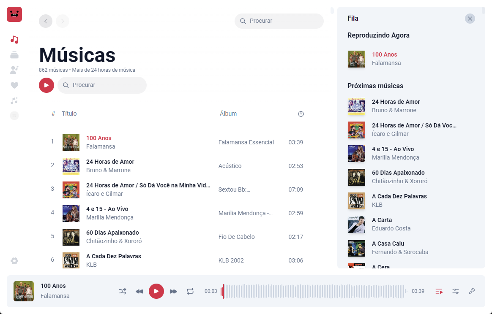Open the faded sidebar icon below playlists
This screenshot has height=314, width=492.
(x=14, y=116)
